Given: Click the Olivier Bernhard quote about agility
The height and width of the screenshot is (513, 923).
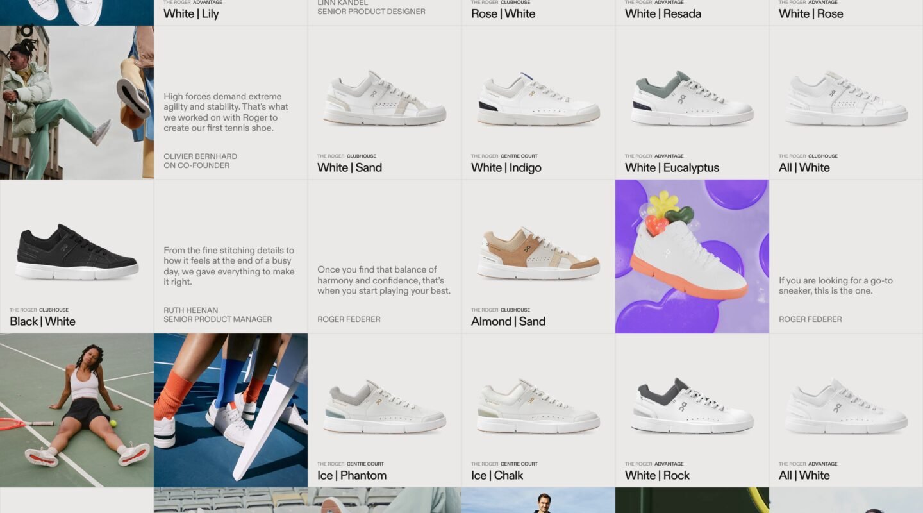Looking at the screenshot, I should coord(226,112).
